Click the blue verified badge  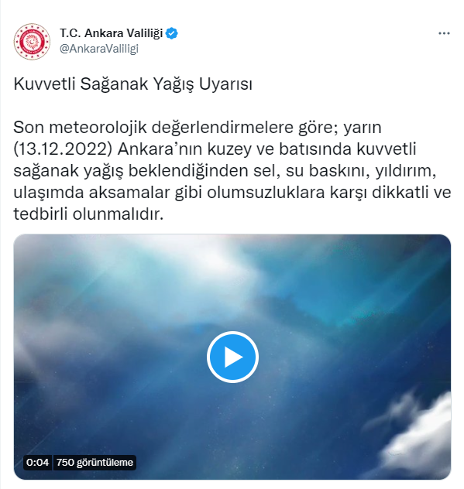pos(172,33)
